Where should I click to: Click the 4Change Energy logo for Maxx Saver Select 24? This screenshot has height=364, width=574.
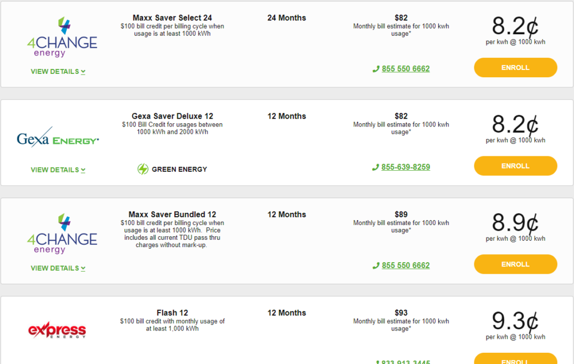(62, 37)
